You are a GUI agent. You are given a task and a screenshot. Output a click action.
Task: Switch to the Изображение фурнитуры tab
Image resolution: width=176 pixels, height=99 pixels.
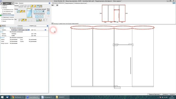[x=80, y=3]
